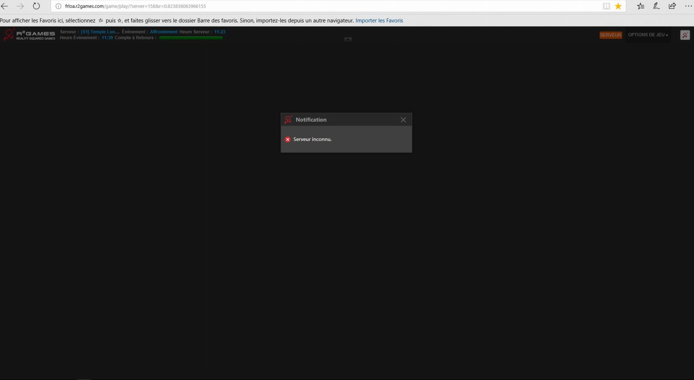Click the R2 avatar icon at top right

[x=685, y=35]
